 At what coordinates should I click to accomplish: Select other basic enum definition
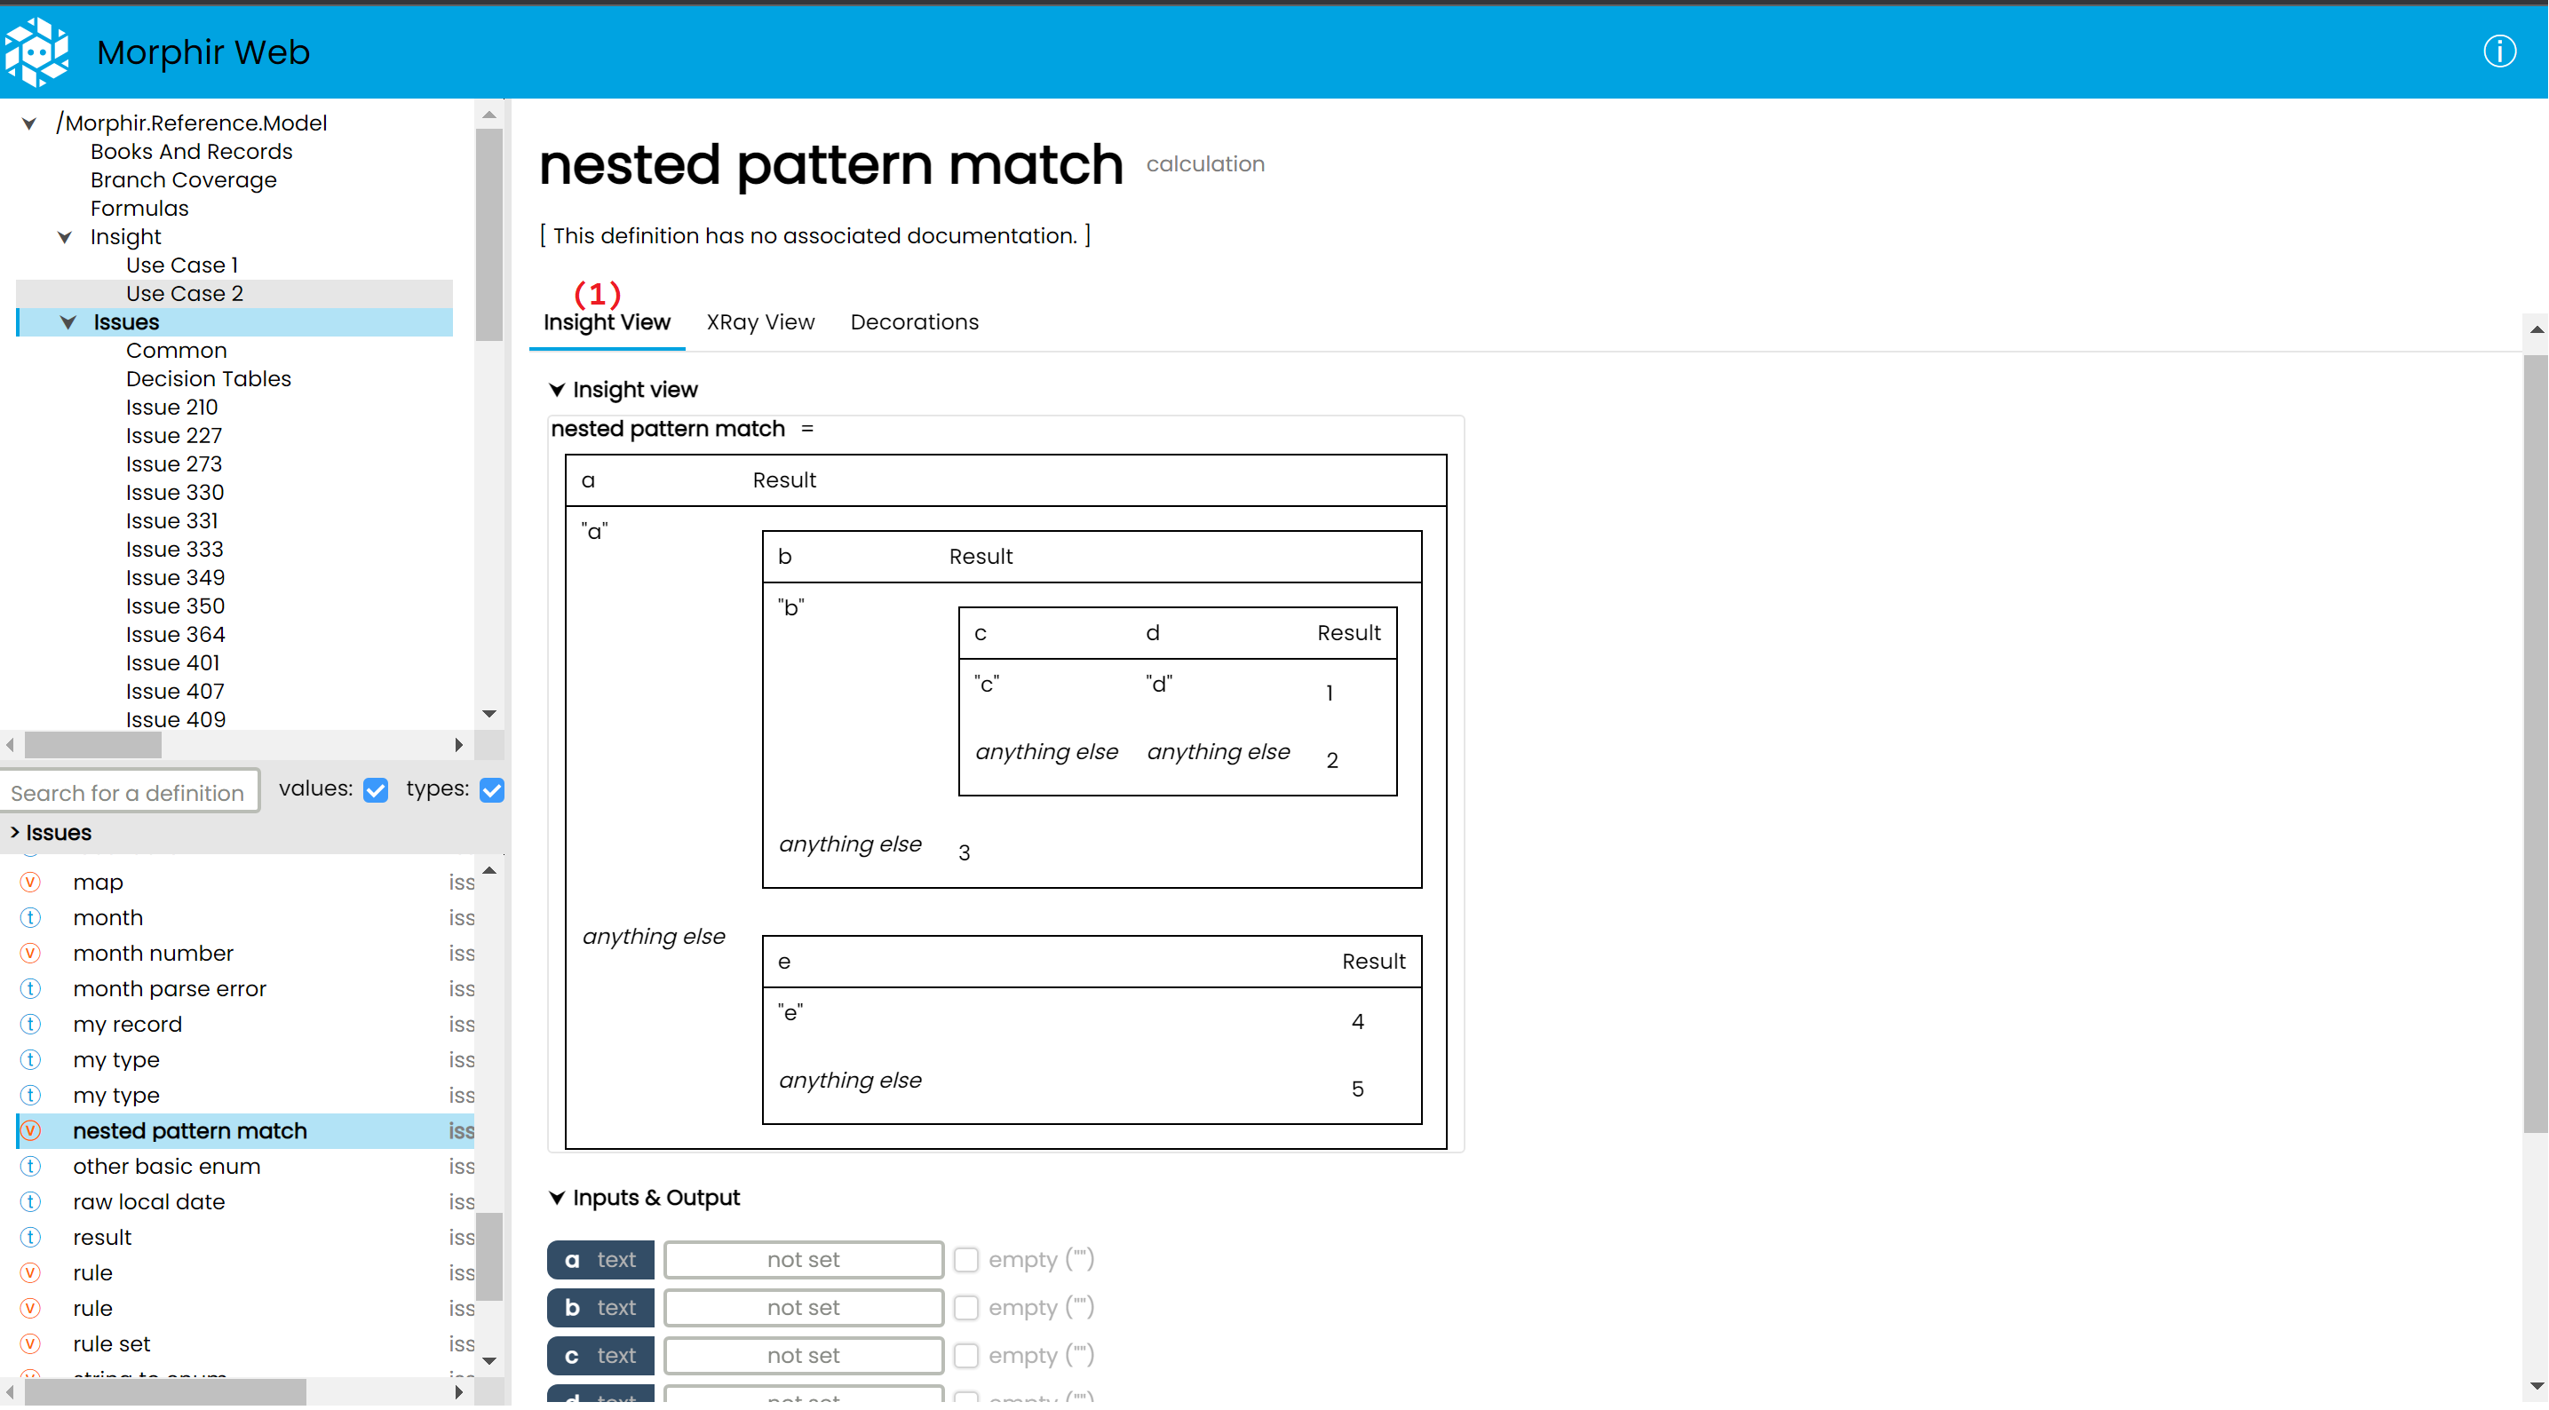(x=166, y=1167)
